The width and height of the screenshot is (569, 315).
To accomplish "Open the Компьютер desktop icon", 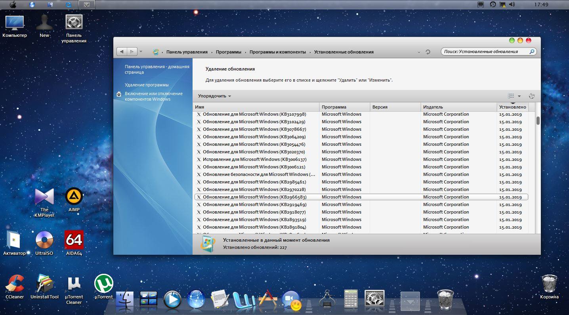I will [15, 26].
